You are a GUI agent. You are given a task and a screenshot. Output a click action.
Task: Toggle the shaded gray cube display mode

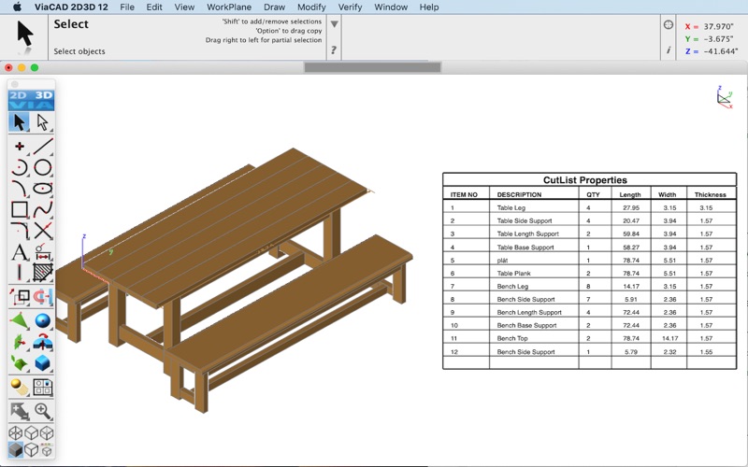point(16,450)
